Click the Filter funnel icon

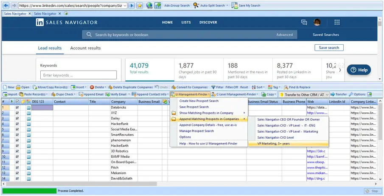(x=213, y=87)
